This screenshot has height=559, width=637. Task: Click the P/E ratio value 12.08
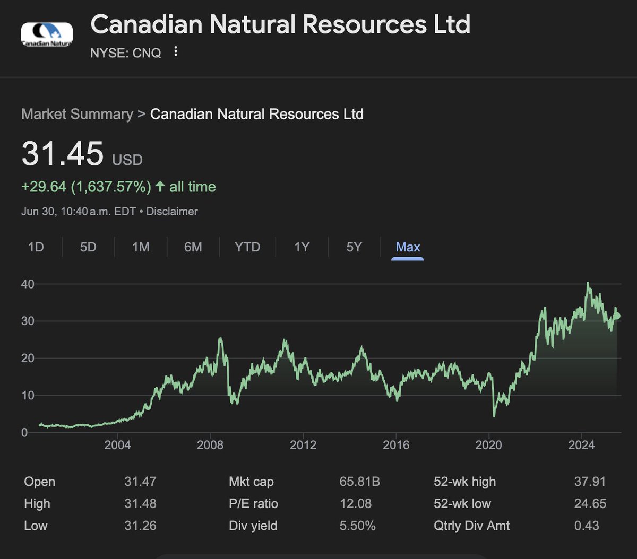(x=356, y=504)
